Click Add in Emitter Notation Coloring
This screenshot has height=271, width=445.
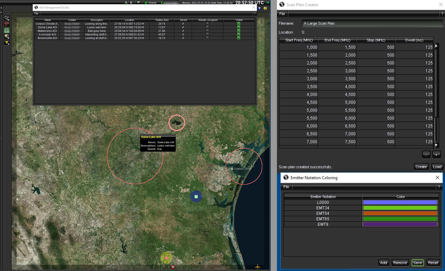tap(384, 263)
